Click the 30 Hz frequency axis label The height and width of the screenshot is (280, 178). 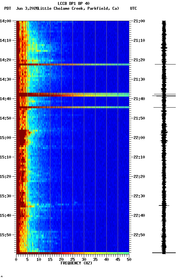pyautogui.click(x=84, y=260)
